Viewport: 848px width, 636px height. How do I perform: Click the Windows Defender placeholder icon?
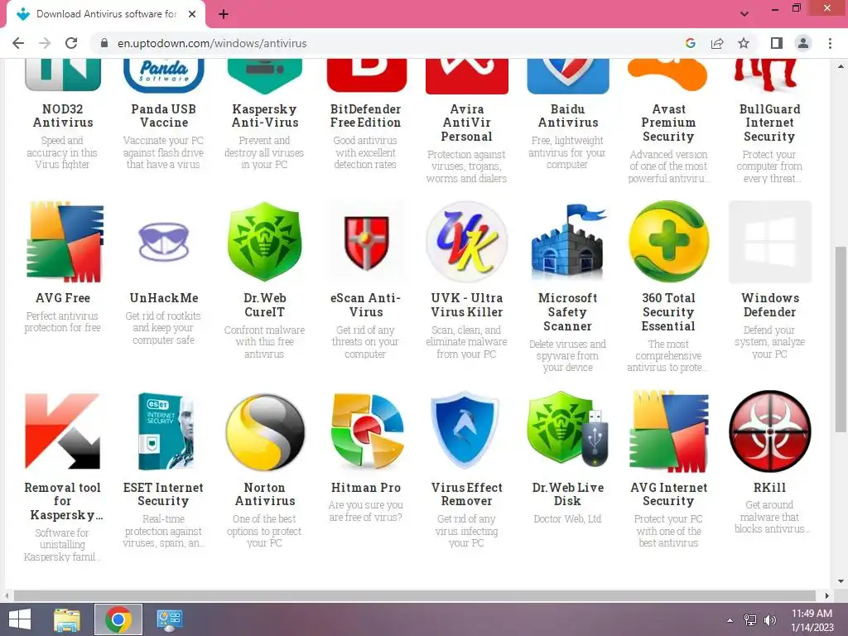coord(769,242)
